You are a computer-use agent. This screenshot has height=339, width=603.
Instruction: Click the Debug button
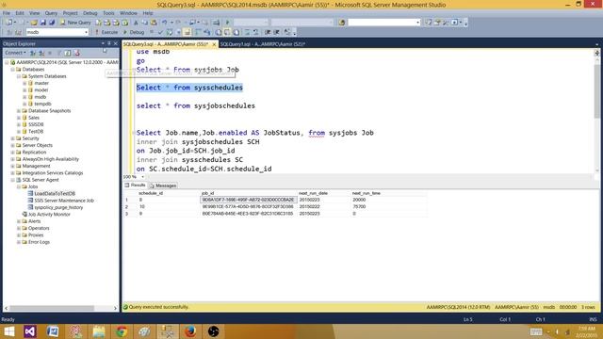pyautogui.click(x=134, y=32)
